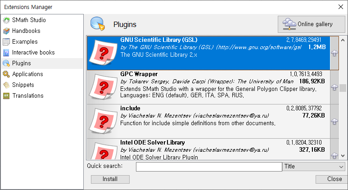Select SMath Studio gear icon in sidebar
Viewport: 348px width, 190px height.
click(x=6, y=20)
